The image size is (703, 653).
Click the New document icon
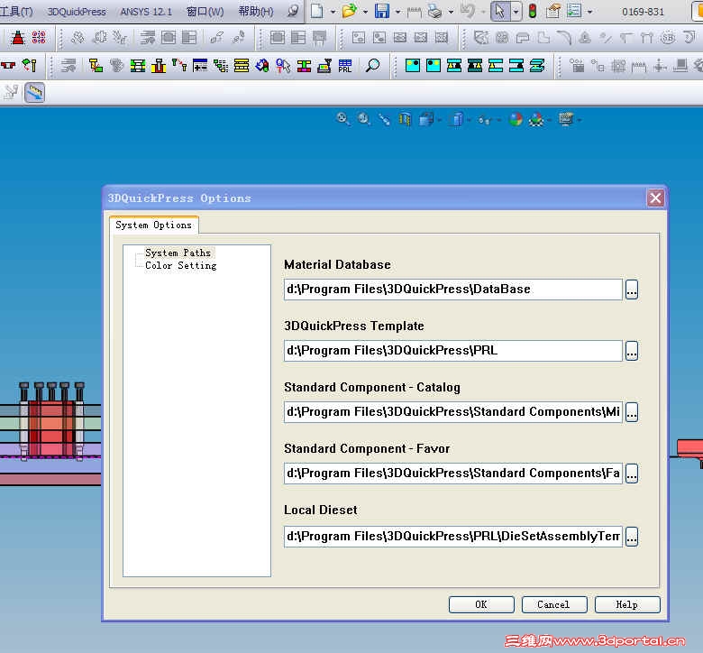(317, 11)
